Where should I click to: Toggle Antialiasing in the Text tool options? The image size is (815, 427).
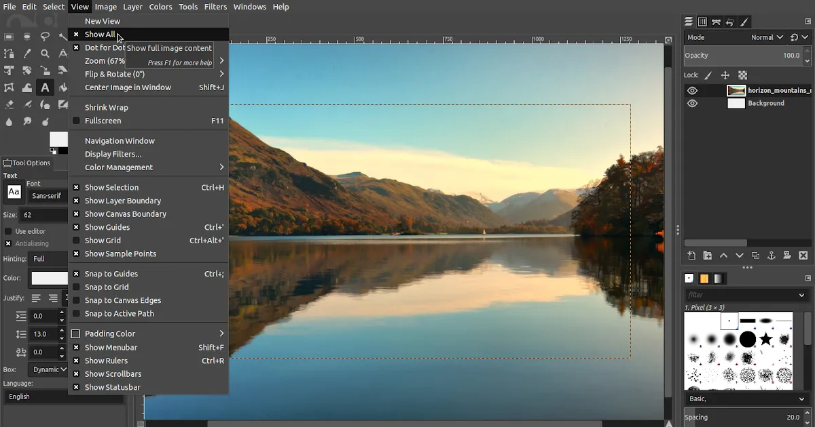pos(8,243)
